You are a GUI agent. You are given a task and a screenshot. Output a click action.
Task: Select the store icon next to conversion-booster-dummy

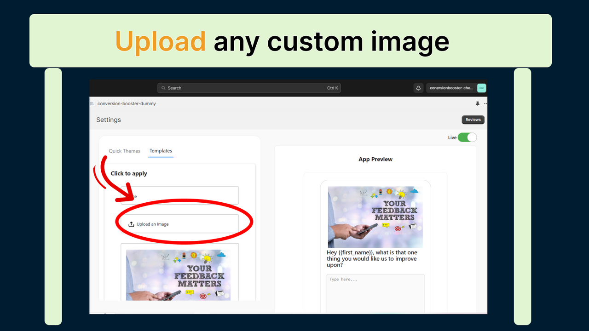click(x=92, y=103)
